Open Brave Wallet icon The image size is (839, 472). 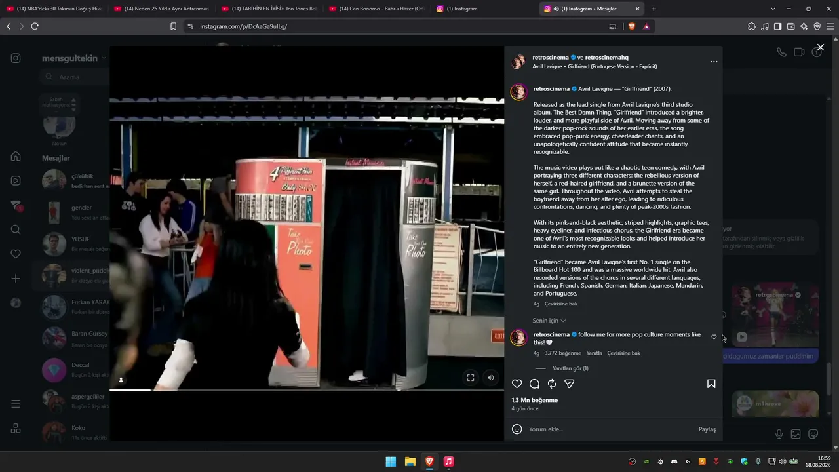(790, 26)
